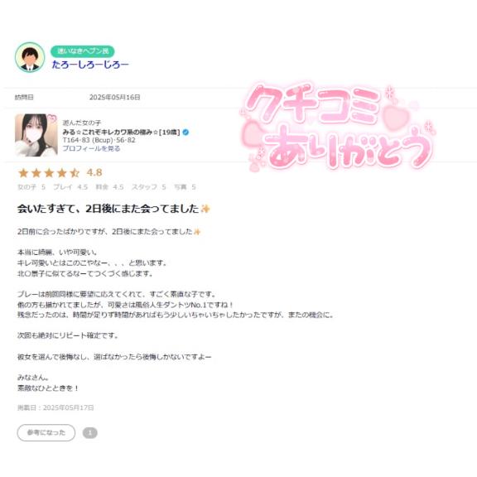477x477 pixels.
Task: Click the 迷いなきヘブン民 green badge
Action: 83,51
